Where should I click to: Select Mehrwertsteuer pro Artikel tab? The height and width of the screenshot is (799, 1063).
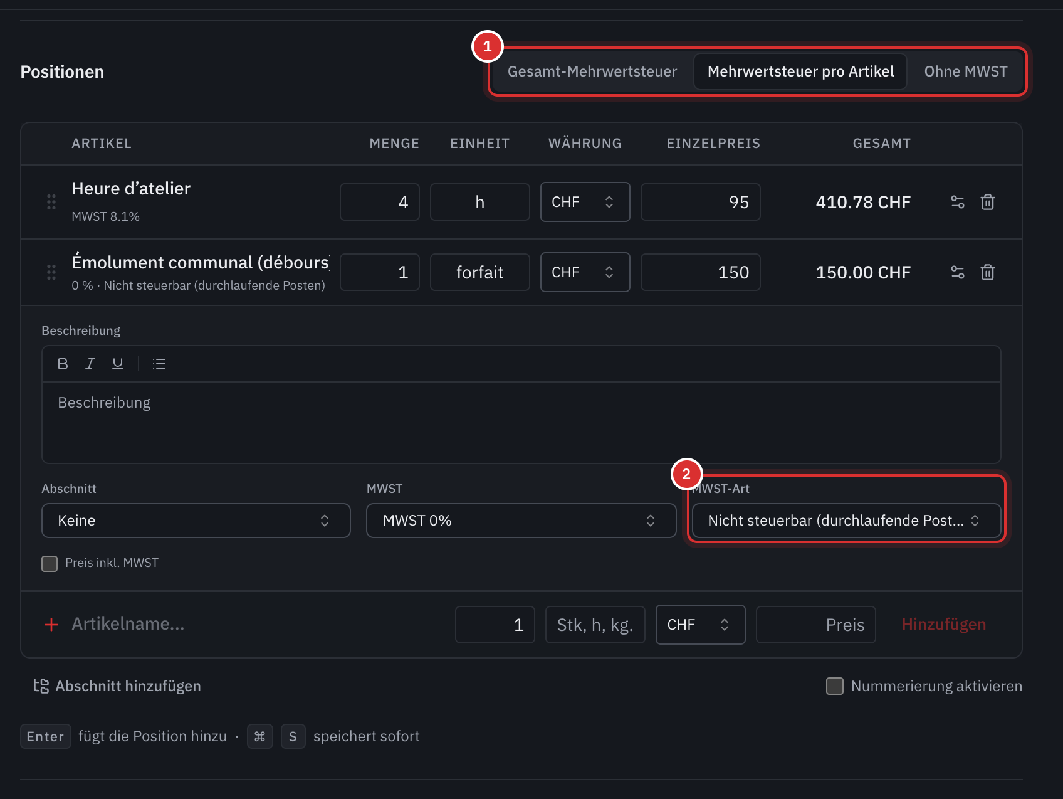[800, 71]
